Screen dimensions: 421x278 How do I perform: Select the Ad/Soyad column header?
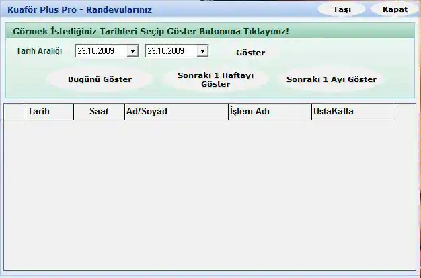(x=176, y=112)
